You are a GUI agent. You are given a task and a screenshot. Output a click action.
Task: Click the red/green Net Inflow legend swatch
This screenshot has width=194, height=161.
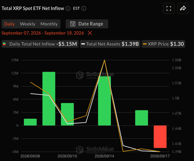[4, 44]
